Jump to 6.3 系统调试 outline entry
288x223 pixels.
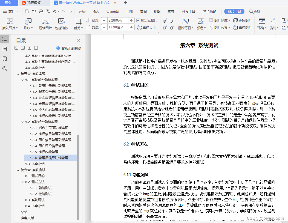click(35, 200)
